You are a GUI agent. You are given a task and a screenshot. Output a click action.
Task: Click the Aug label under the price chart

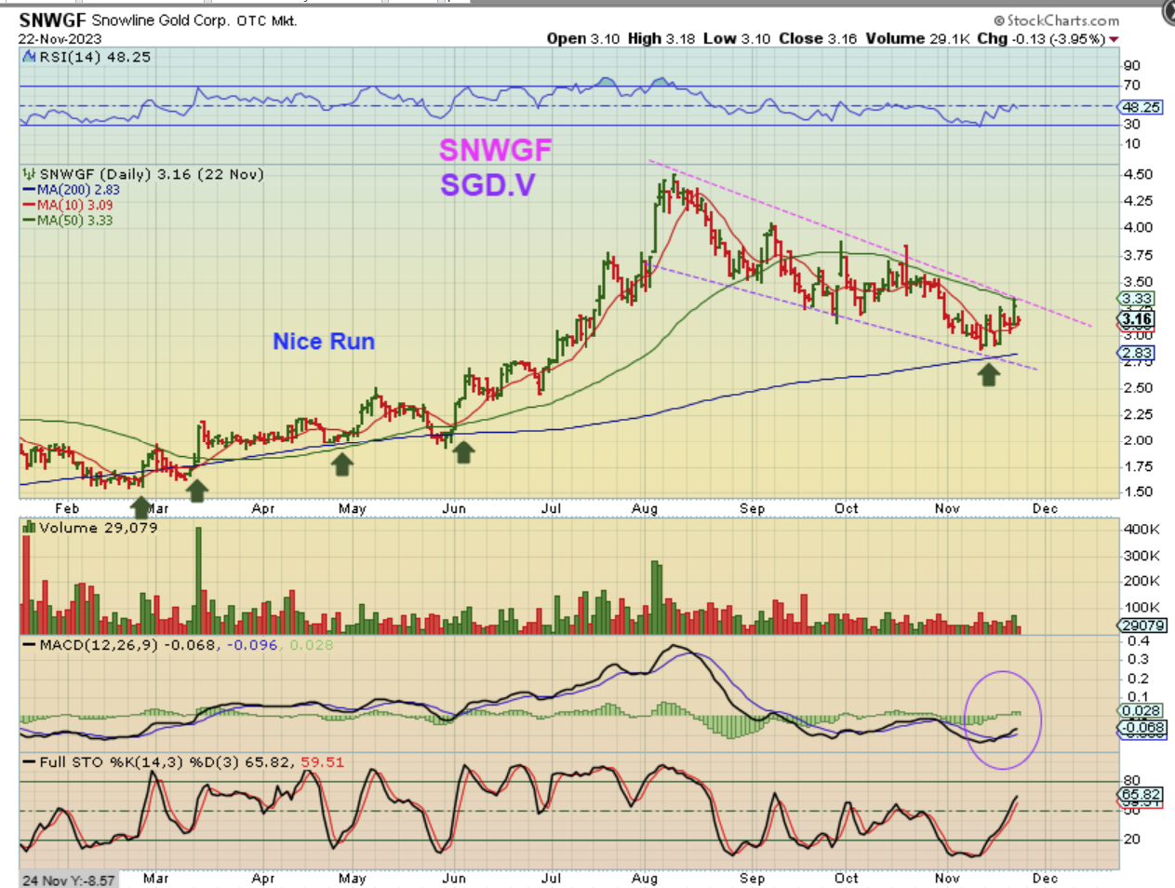click(645, 508)
